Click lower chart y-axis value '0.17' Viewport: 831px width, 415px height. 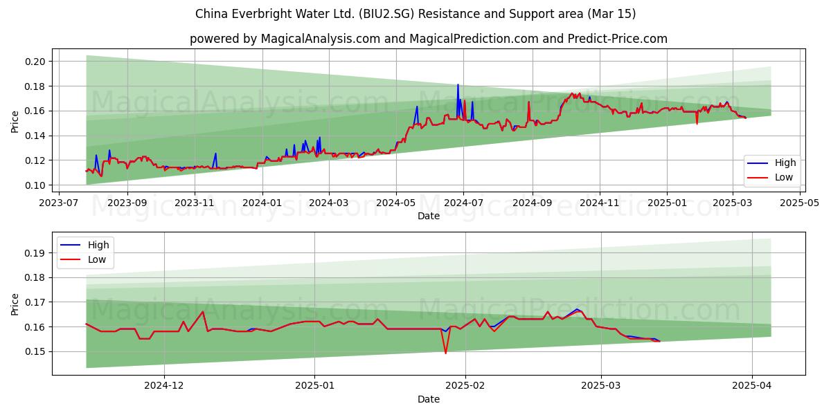coord(36,302)
